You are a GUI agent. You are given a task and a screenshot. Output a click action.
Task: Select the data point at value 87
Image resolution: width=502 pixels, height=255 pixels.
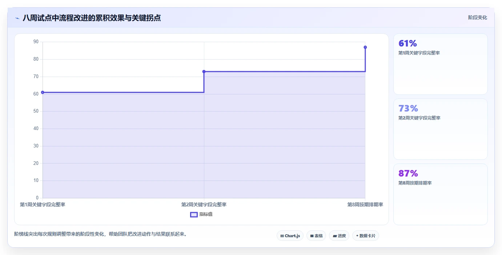pyautogui.click(x=365, y=47)
